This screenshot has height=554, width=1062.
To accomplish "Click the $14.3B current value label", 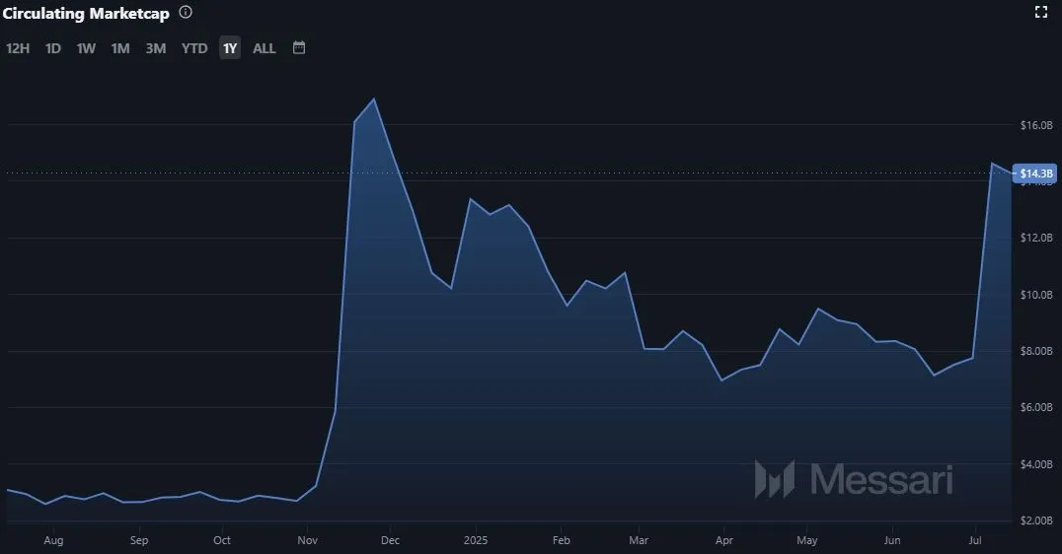I will click(x=1035, y=173).
